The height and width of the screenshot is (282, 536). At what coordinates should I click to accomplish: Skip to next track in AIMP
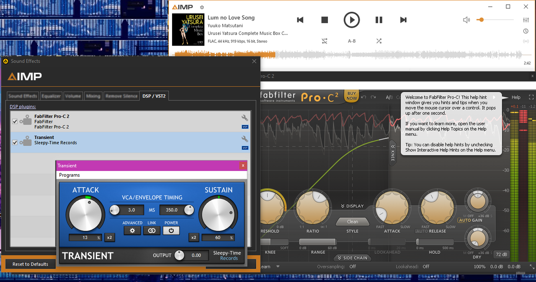[x=403, y=20]
